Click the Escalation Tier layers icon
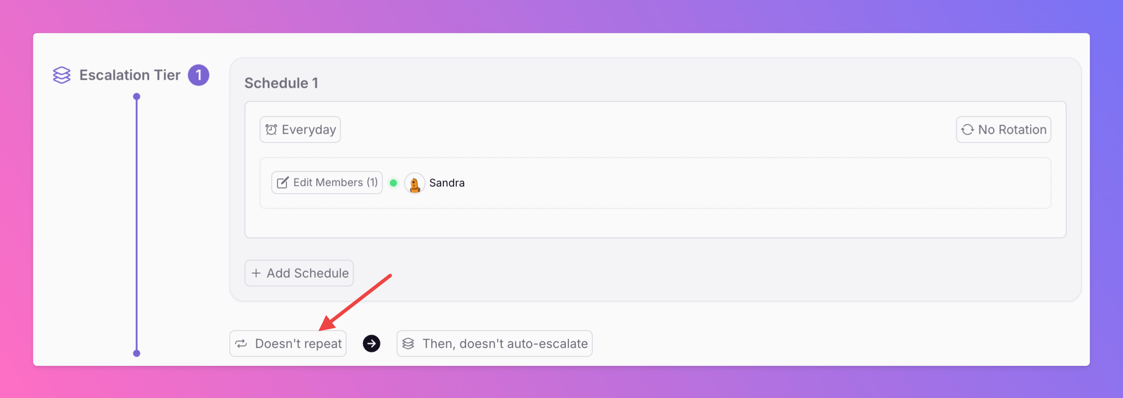Image resolution: width=1123 pixels, height=398 pixels. tap(62, 75)
